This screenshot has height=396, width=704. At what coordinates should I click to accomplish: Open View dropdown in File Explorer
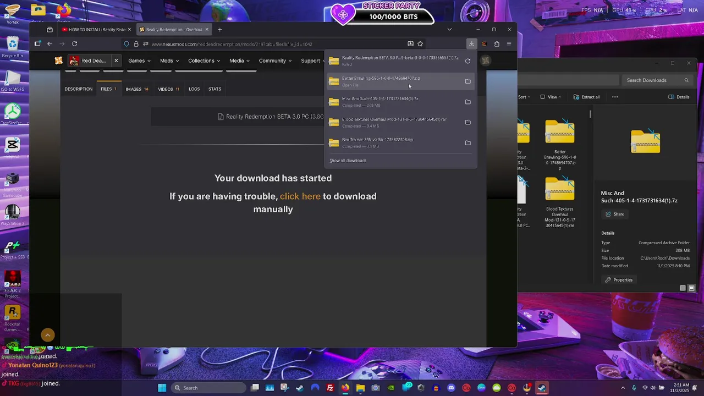click(551, 97)
